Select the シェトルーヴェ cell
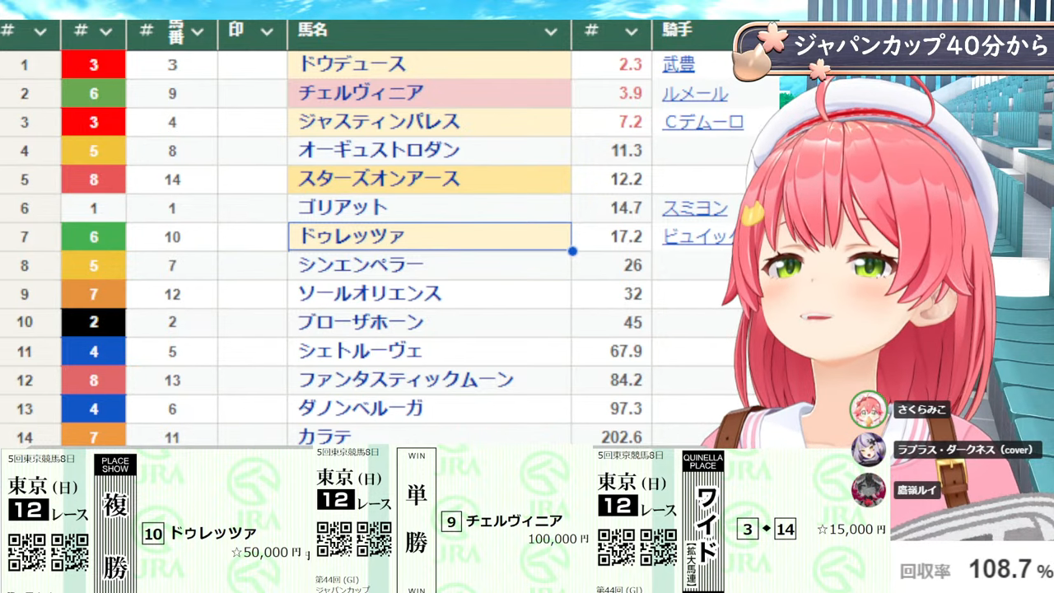Image resolution: width=1054 pixels, height=593 pixels. (429, 352)
